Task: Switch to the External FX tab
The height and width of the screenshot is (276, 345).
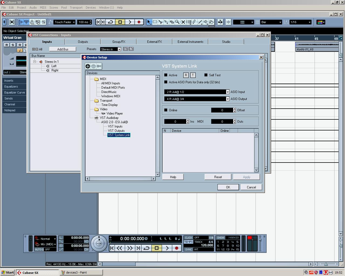Action: [x=154, y=42]
